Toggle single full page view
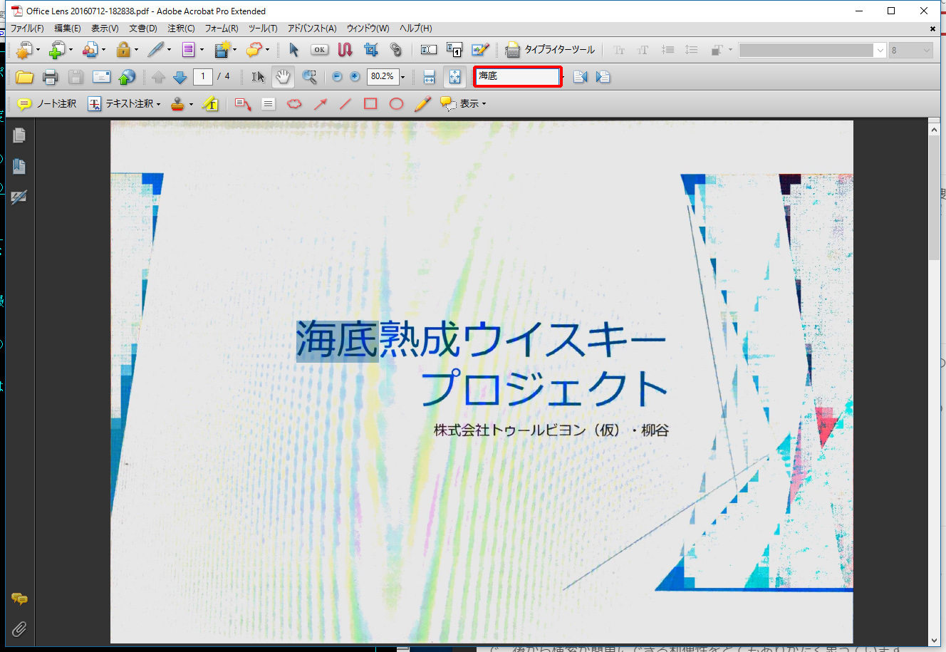This screenshot has width=946, height=652. pyautogui.click(x=454, y=77)
